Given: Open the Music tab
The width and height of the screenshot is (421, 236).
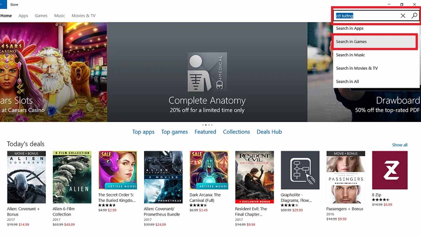Looking at the screenshot, I should click(x=60, y=16).
